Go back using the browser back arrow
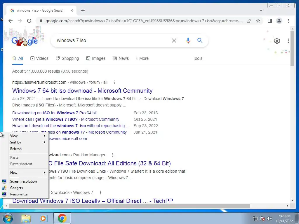This screenshot has width=299, height=224. (x=11, y=21)
